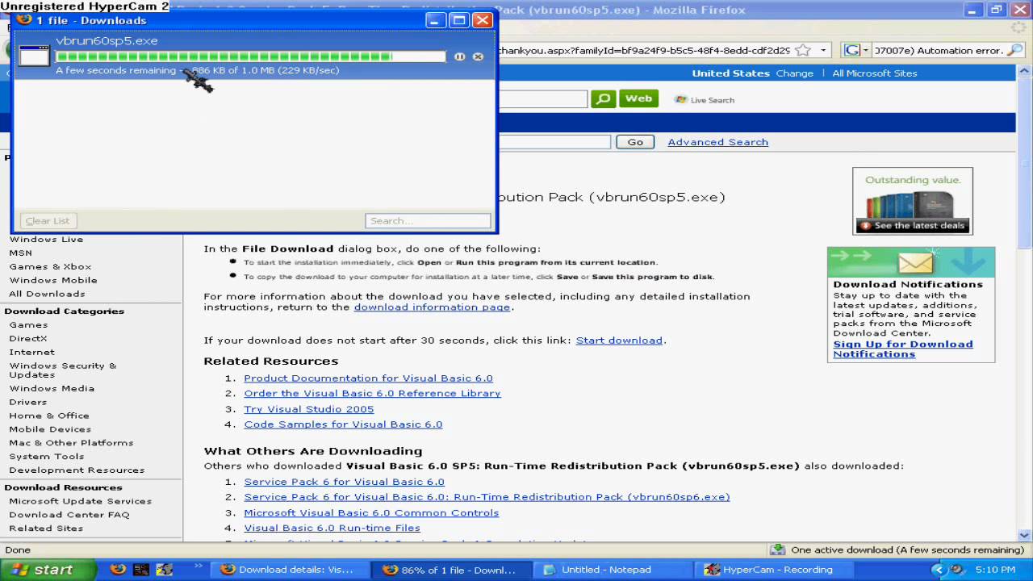Open the Windows Media category
The image size is (1033, 581).
pyautogui.click(x=52, y=388)
